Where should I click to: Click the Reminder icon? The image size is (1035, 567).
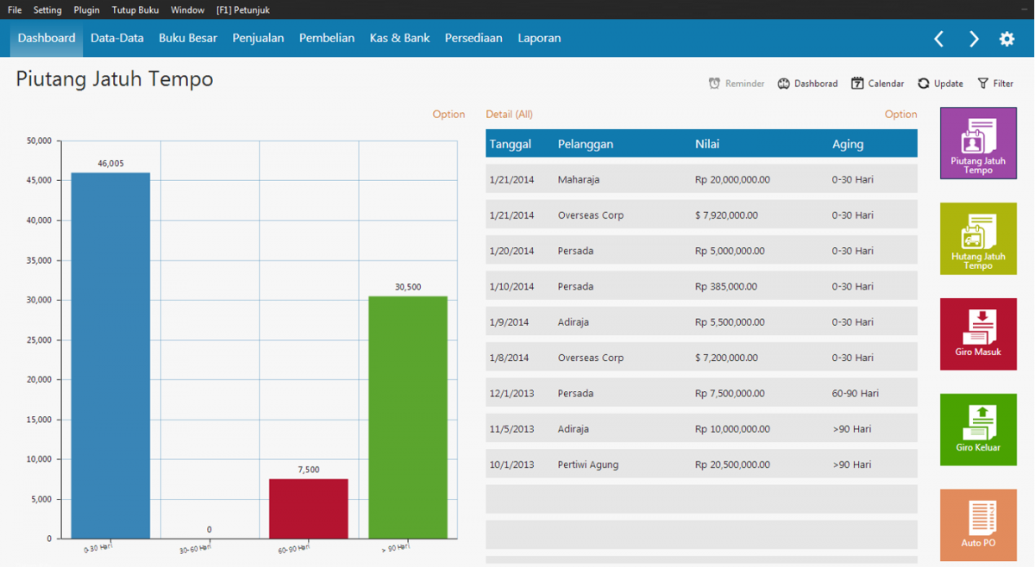tap(736, 83)
